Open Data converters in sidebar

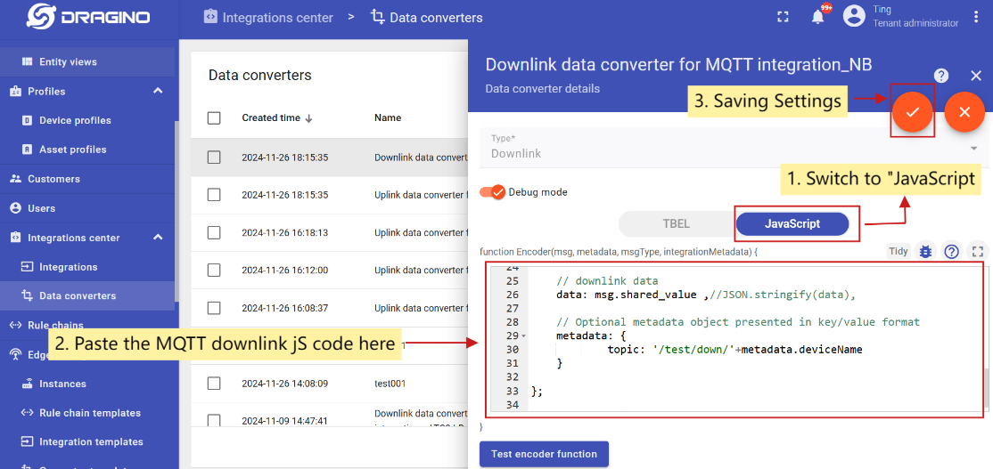pyautogui.click(x=87, y=295)
